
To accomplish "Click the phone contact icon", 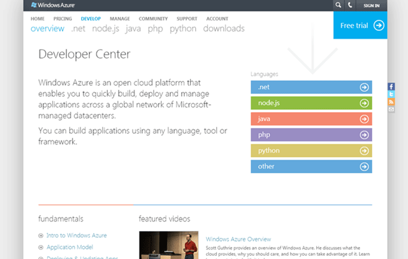I will tap(350, 5).
